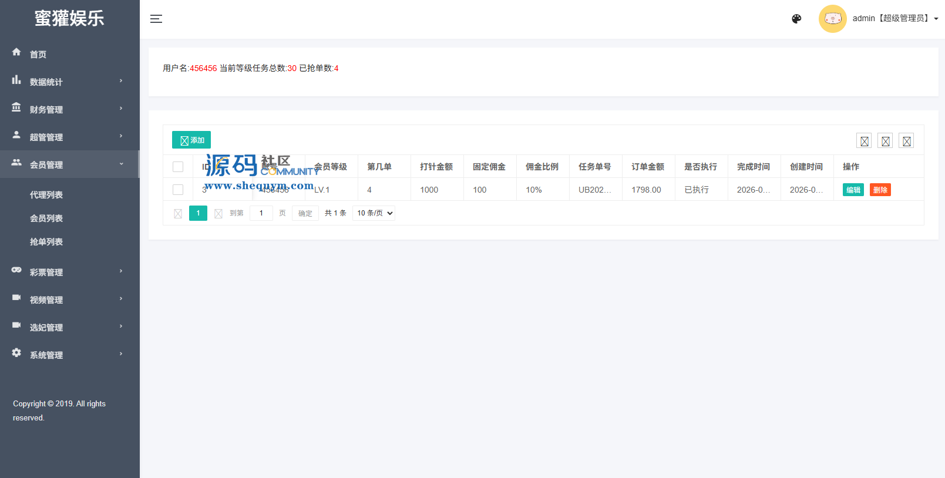The height and width of the screenshot is (478, 945).
Task: Click the gamepad icon for 彩票管理
Action: click(x=16, y=270)
